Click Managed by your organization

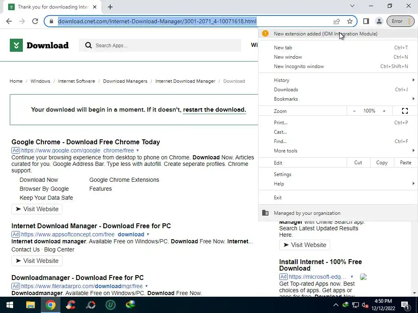[338, 213]
